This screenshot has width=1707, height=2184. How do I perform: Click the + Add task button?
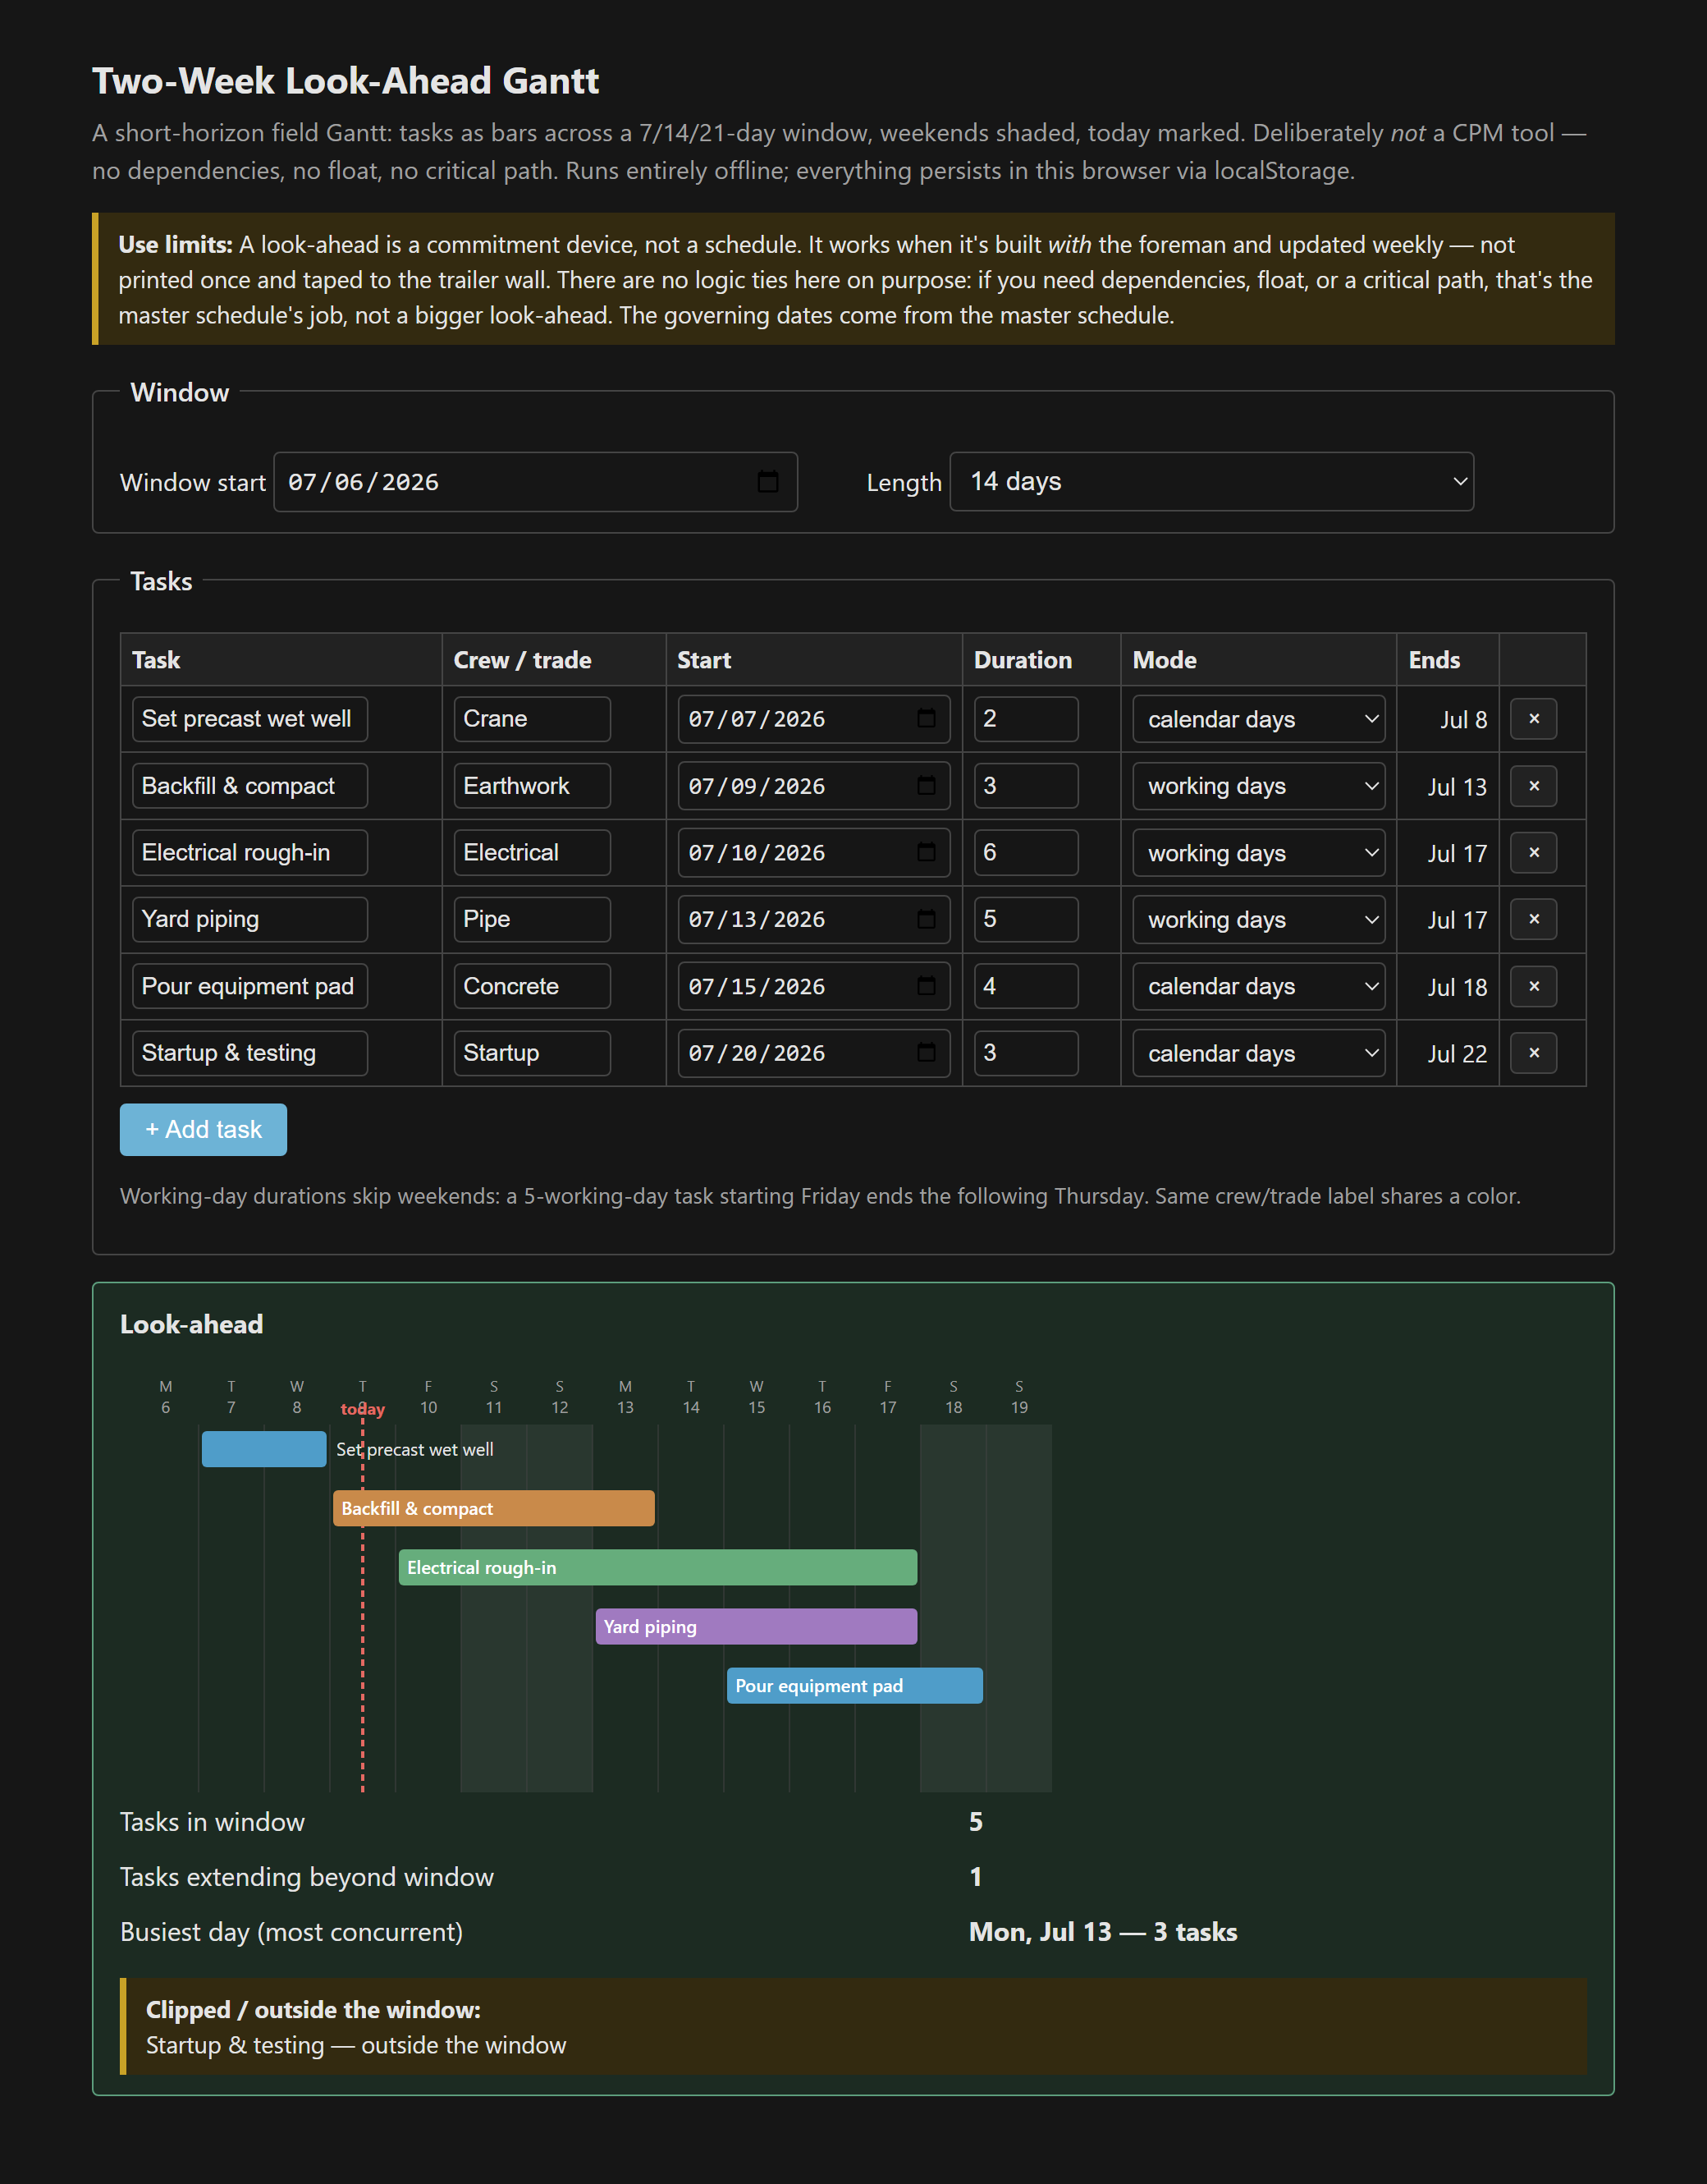coord(203,1130)
